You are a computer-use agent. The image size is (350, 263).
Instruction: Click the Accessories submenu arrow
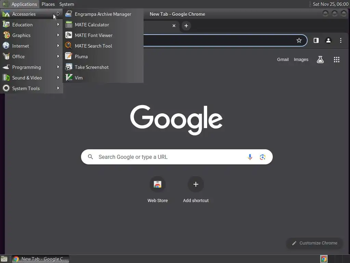tap(58, 14)
